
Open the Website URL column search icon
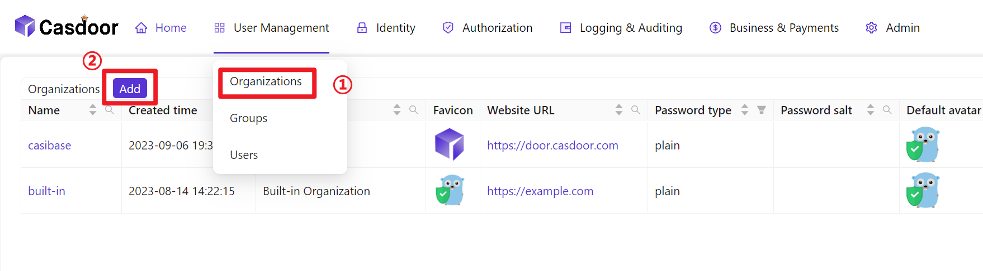pos(635,110)
